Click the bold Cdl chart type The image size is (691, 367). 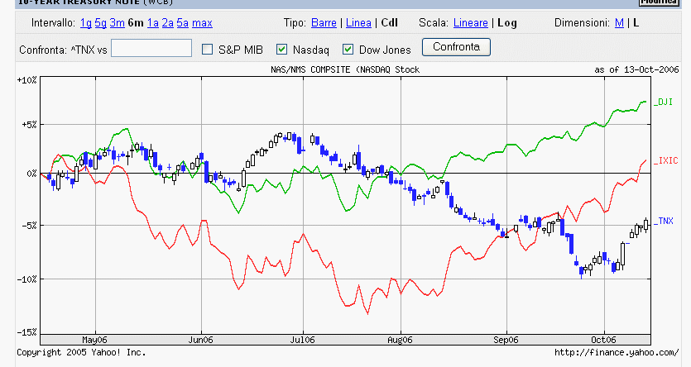pyautogui.click(x=390, y=23)
